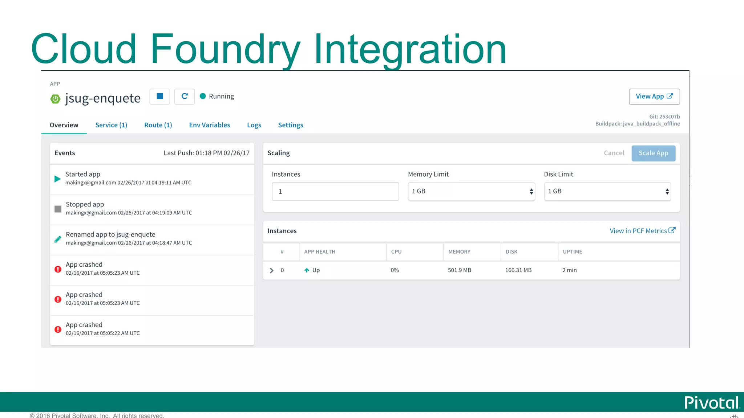Screen dimensions: 744x418
Task: Click the green Running status dot
Action: point(203,96)
